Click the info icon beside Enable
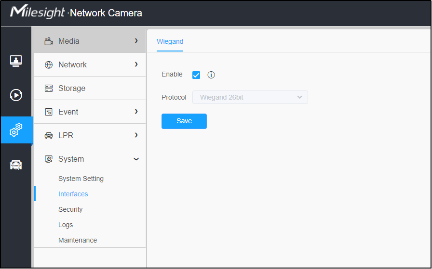 pyautogui.click(x=211, y=75)
